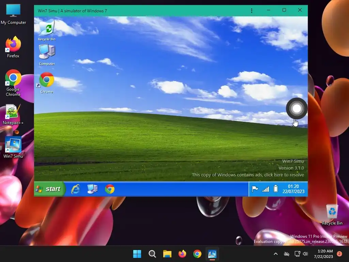This screenshot has height=262, width=349.
Task: Click the Win7 Simu window title text
Action: (x=72, y=11)
